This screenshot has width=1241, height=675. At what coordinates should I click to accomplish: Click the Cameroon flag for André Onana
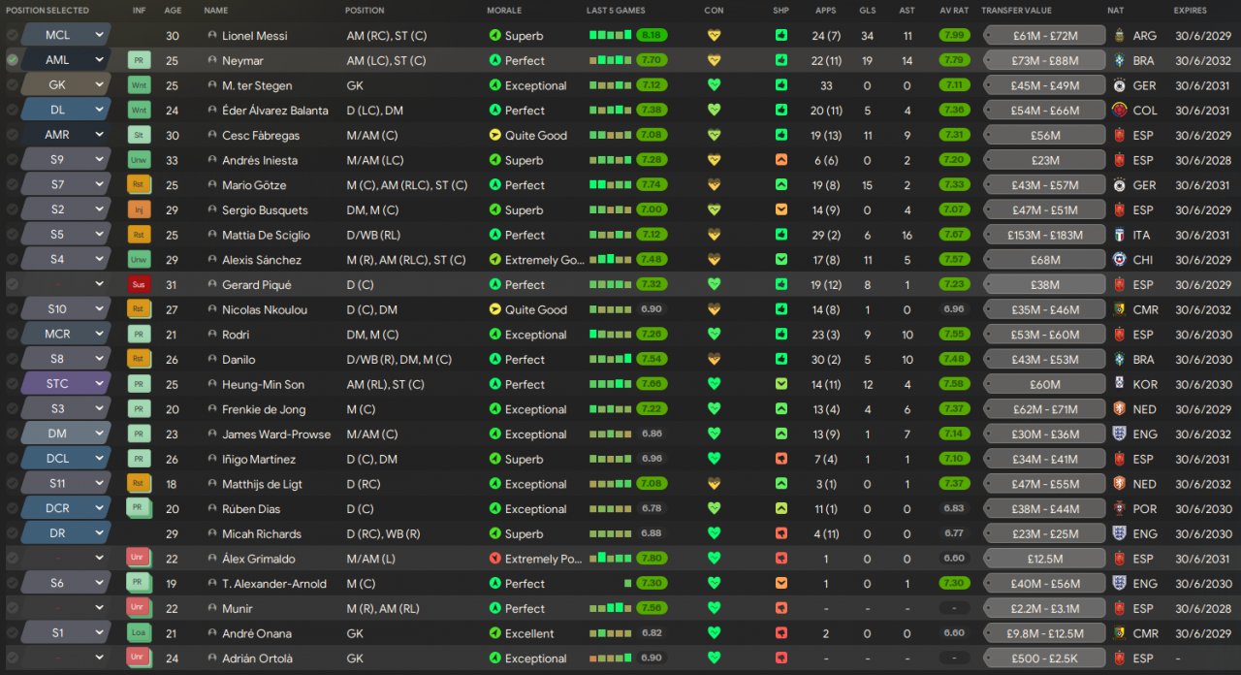tap(1120, 633)
